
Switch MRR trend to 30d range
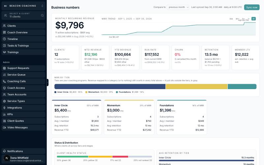[x=231, y=19]
